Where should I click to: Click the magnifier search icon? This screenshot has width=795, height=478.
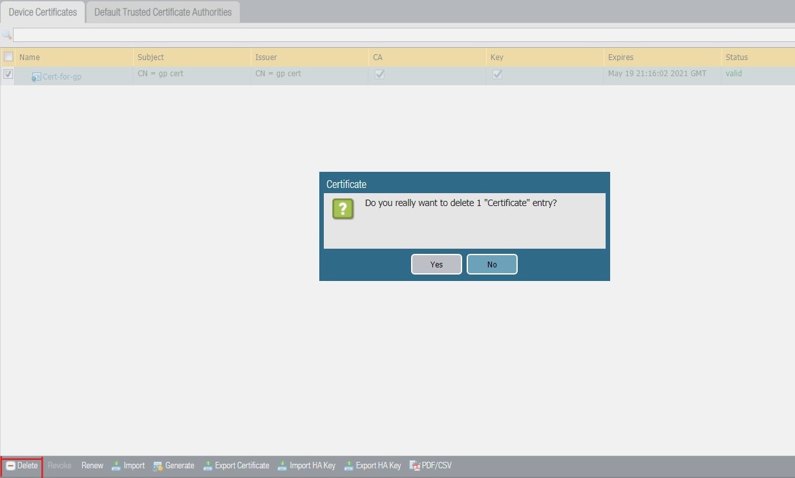(x=6, y=34)
